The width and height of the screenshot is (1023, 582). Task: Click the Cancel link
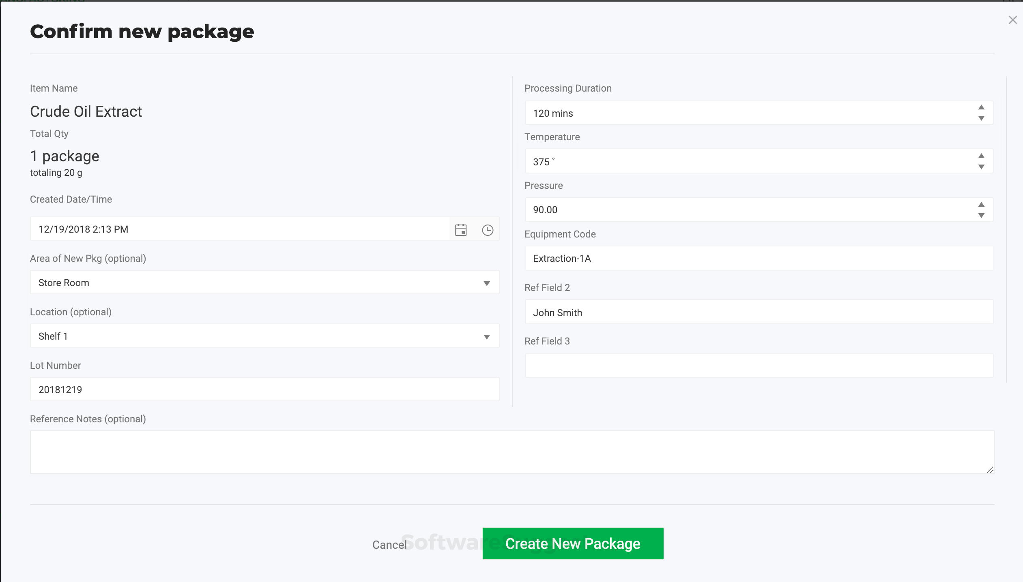point(389,545)
